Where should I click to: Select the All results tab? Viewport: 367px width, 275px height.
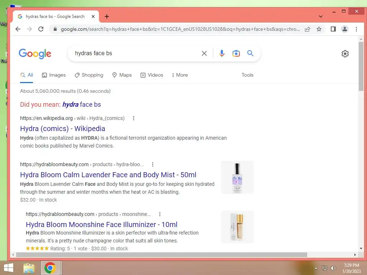[x=27, y=75]
